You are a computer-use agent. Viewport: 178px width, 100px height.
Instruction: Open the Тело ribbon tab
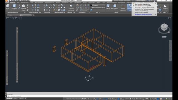click(x=18, y=2)
